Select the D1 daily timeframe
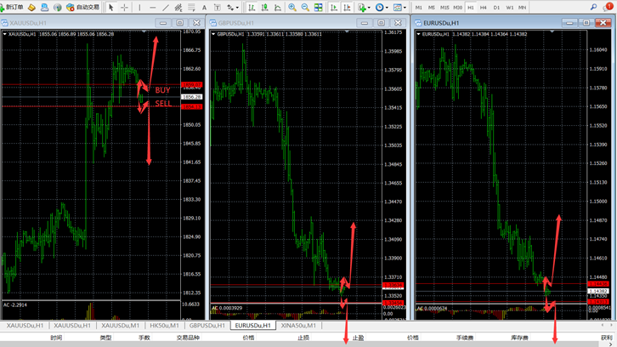Screen dimensions: 617x347 coord(496,7)
